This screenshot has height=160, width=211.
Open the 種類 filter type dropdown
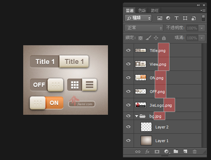[x=138, y=18]
